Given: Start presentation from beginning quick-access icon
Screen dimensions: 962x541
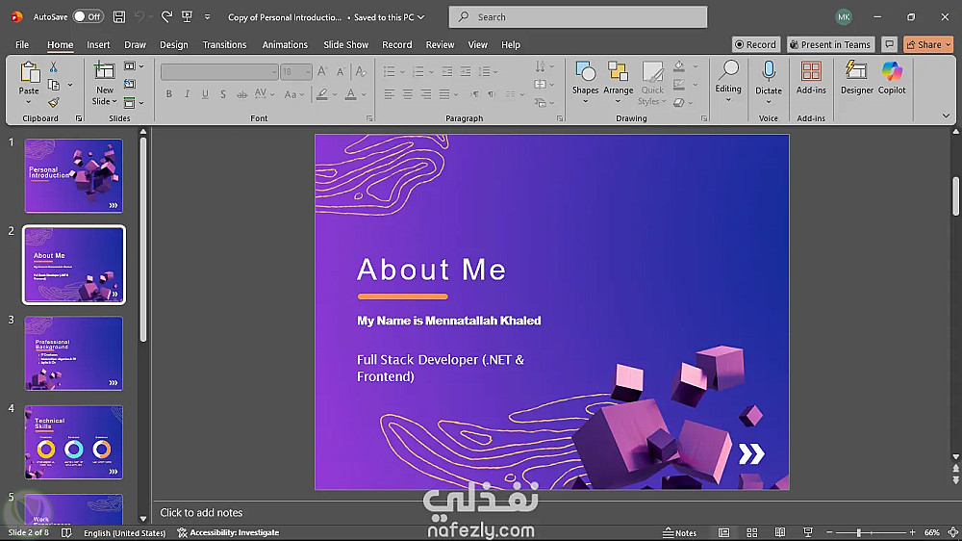Looking at the screenshot, I should 188,17.
